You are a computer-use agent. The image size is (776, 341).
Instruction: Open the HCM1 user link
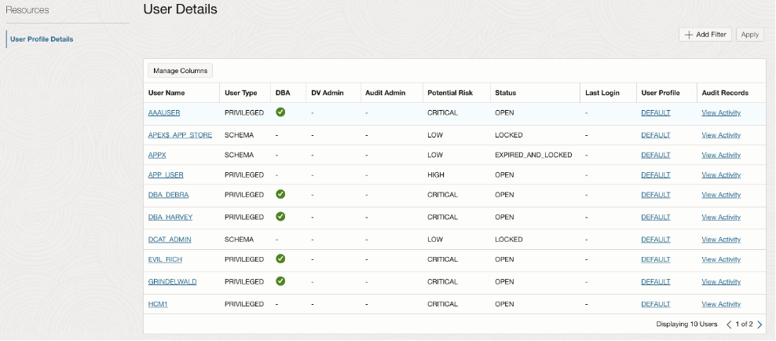point(158,304)
